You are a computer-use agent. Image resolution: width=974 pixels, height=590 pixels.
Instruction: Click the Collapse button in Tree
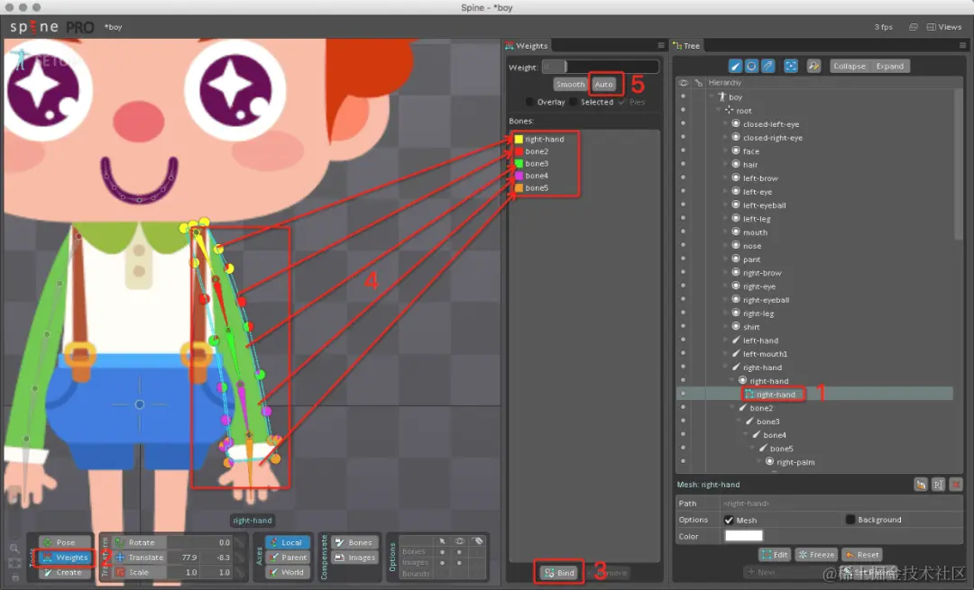point(850,66)
